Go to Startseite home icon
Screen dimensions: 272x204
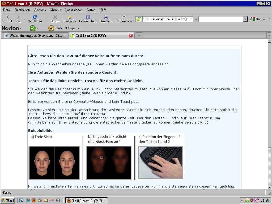(x=69, y=19)
